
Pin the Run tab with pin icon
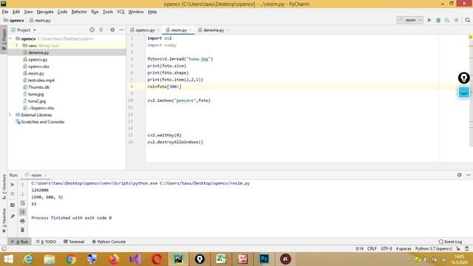pos(13,216)
